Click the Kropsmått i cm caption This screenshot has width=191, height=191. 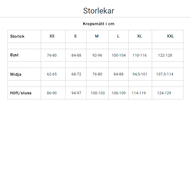coord(98,24)
